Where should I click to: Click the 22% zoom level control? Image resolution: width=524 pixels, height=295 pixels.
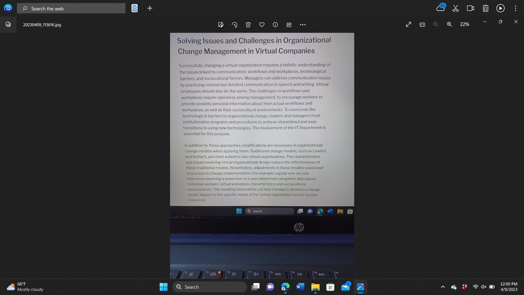click(x=465, y=24)
